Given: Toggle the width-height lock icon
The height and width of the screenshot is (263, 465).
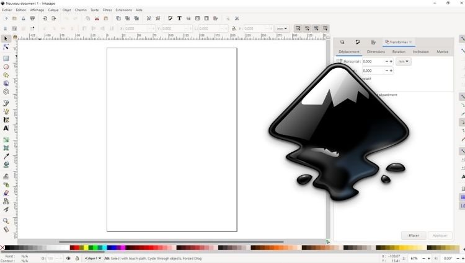Looking at the screenshot, I should coord(233,28).
